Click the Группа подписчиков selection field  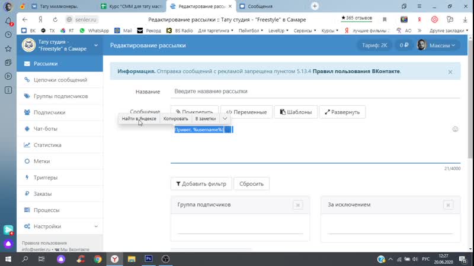(241, 227)
